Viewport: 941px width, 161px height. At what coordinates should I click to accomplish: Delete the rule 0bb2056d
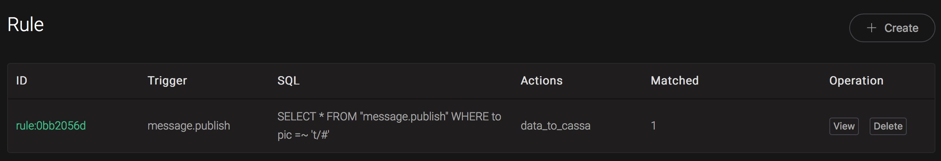click(x=888, y=126)
